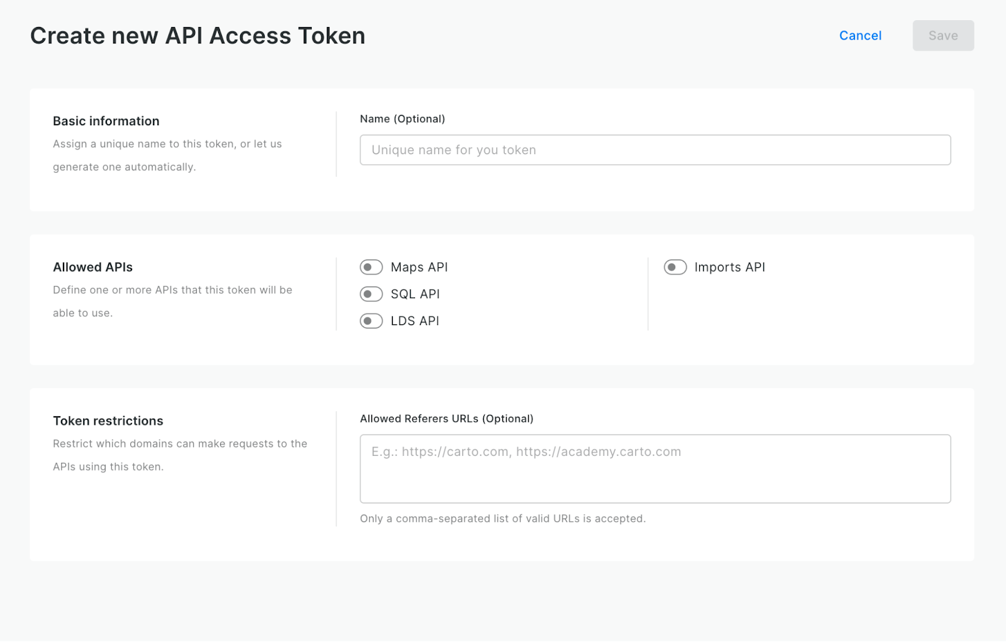Click the Name (Optional) input field
The width and height of the screenshot is (1006, 642).
[x=655, y=150]
